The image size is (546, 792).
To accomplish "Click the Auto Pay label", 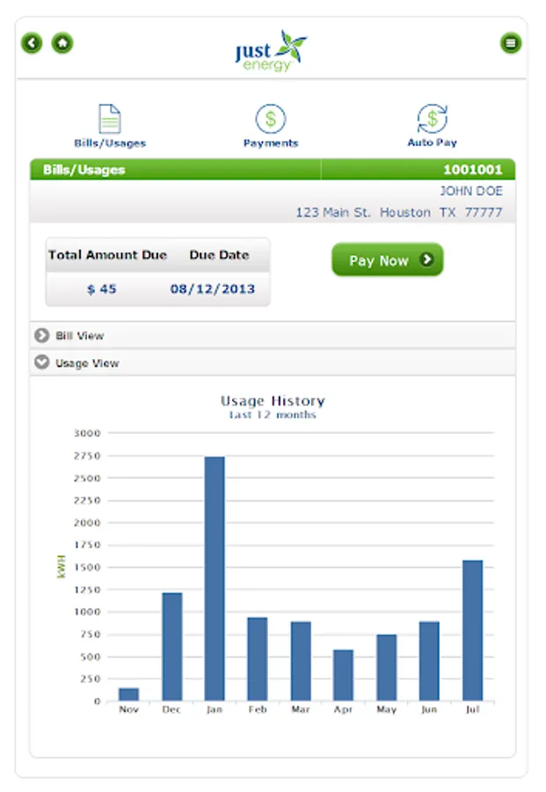I will click(433, 143).
